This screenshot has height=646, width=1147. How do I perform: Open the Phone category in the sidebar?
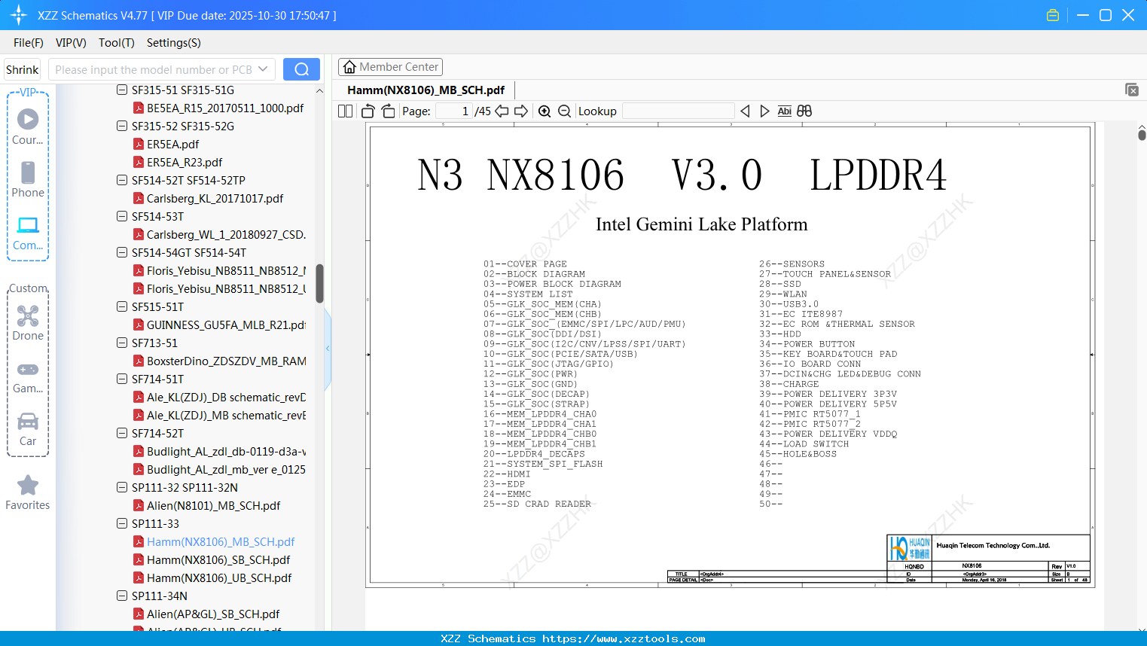tap(28, 180)
